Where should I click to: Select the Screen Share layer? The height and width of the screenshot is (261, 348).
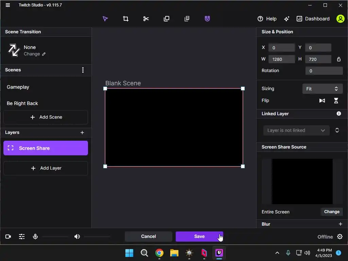[46, 148]
